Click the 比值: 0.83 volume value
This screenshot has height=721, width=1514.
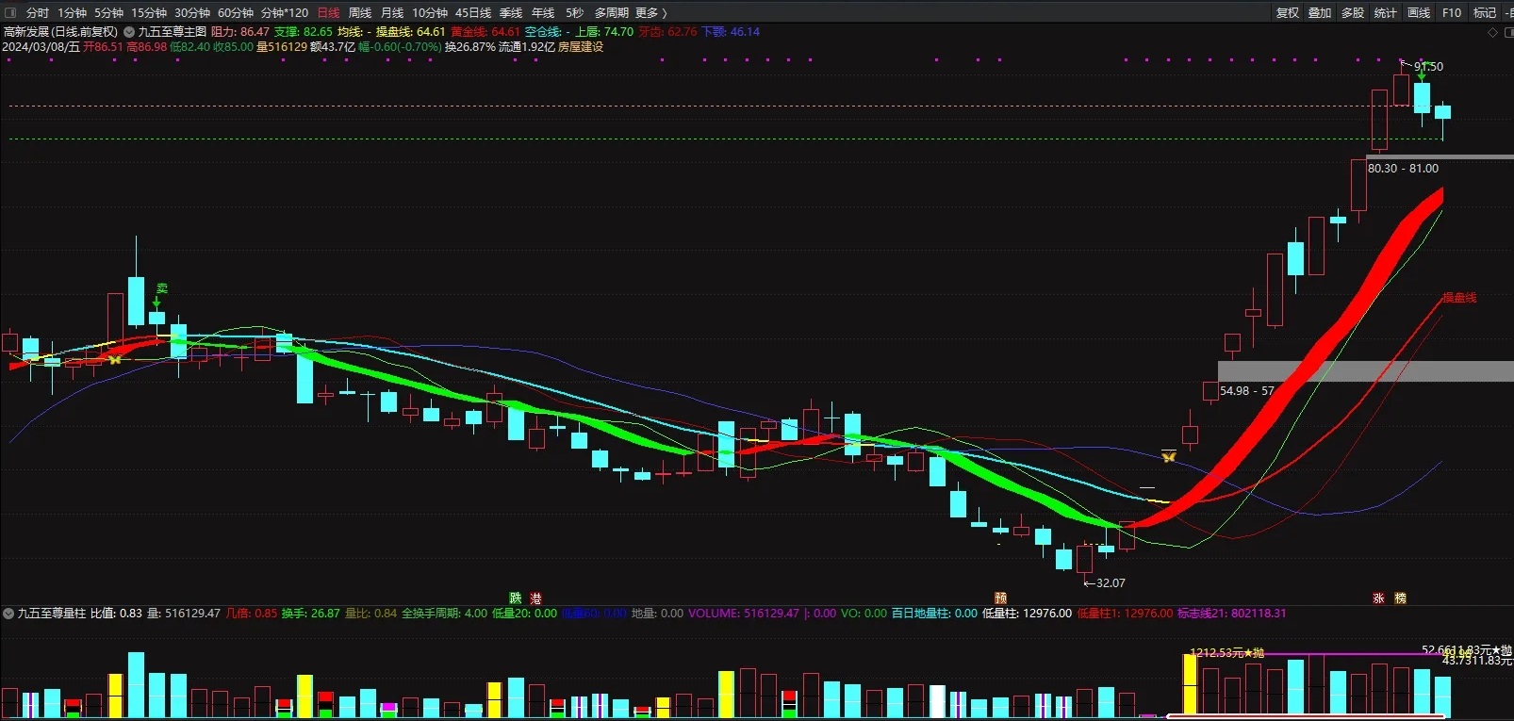point(116,614)
